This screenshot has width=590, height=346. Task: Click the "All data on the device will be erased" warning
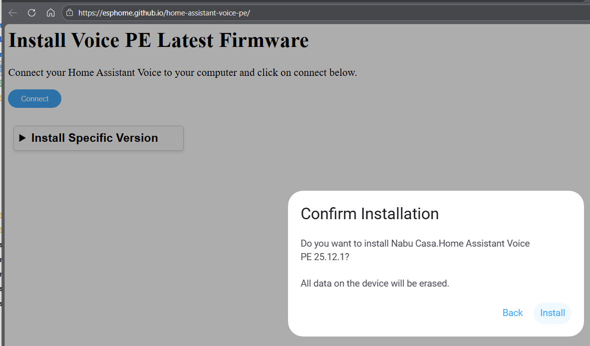375,284
